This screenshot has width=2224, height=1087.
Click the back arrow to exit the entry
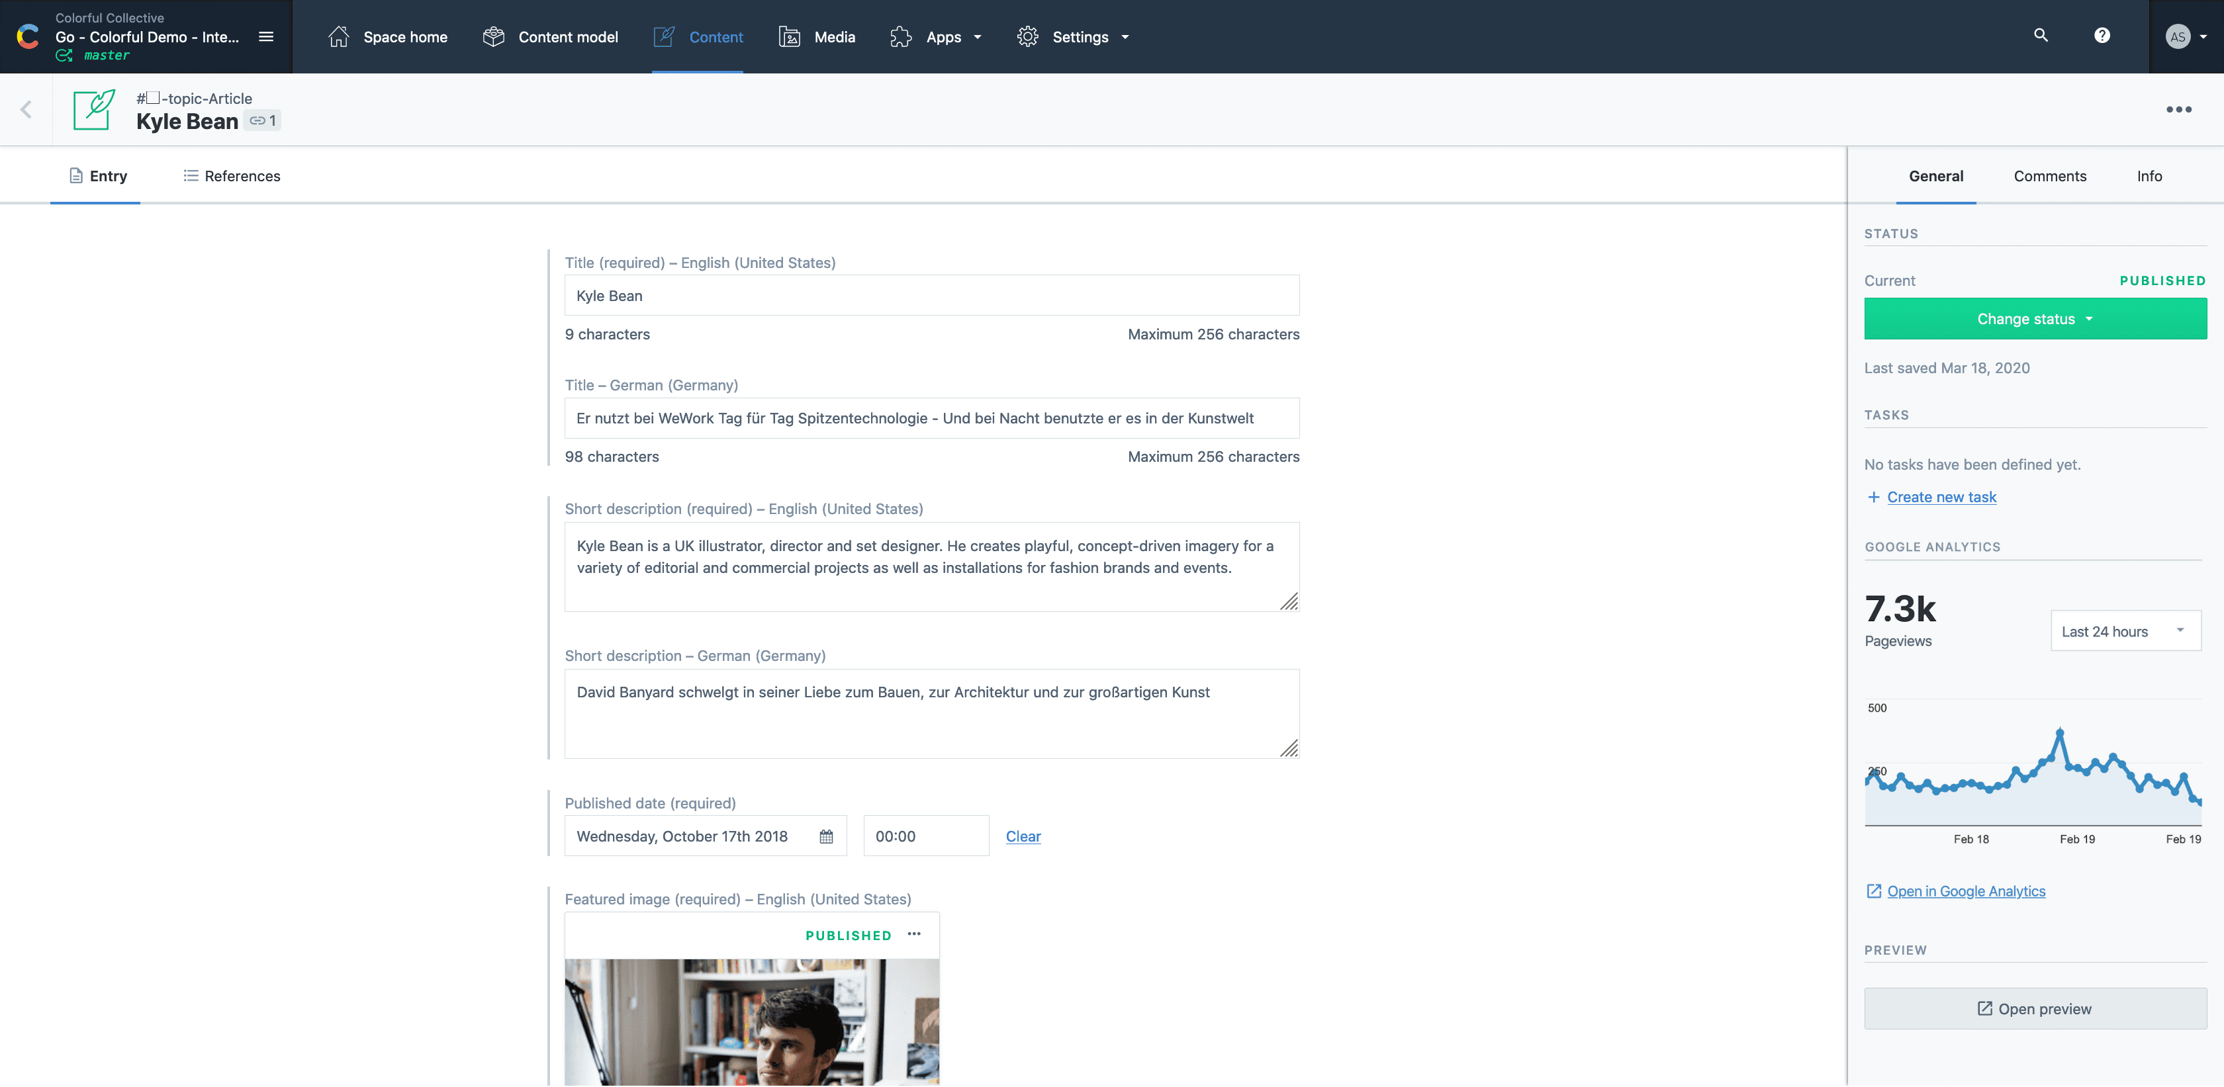26,109
